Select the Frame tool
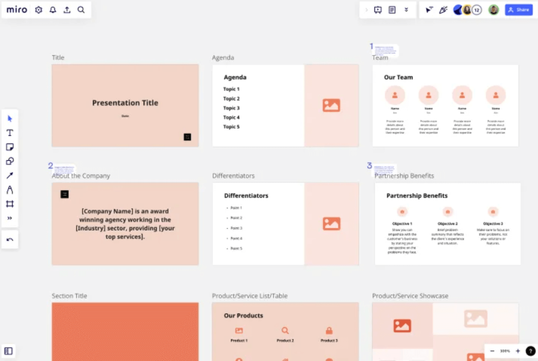This screenshot has height=361, width=538. click(10, 204)
